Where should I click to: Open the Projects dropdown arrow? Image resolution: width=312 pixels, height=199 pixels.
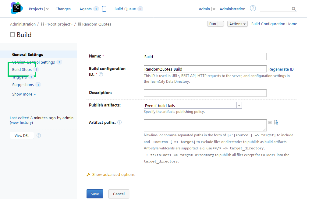[47, 9]
